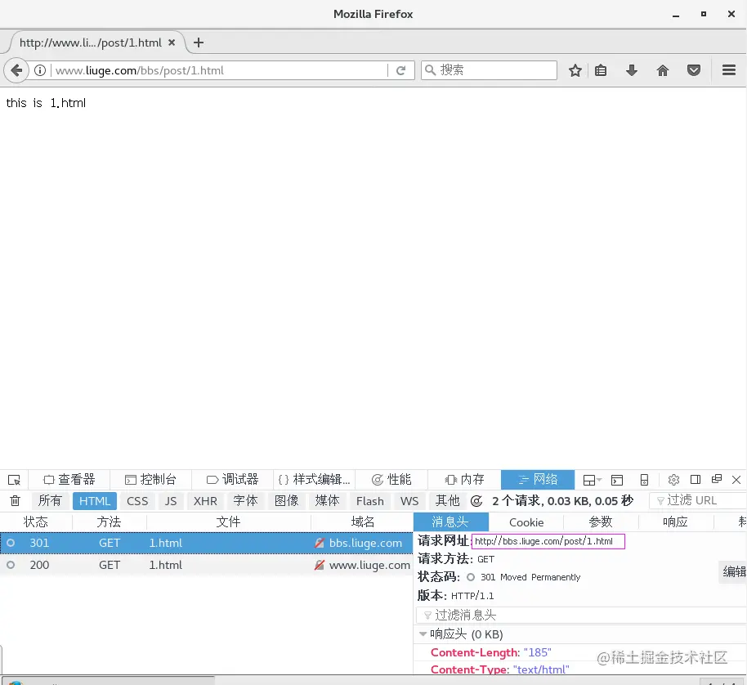This screenshot has height=685, width=747.
Task: Open the performance analysis stopwatch icon
Action: (x=476, y=500)
